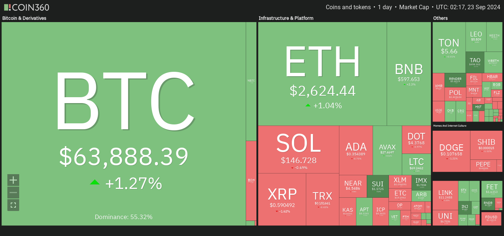504x236 pixels.
Task: Select the Bitcoin & Derivatives category header
Action: click(24, 18)
